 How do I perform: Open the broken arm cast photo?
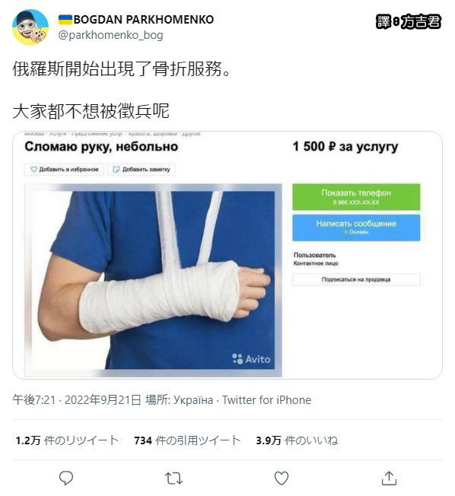click(153, 280)
